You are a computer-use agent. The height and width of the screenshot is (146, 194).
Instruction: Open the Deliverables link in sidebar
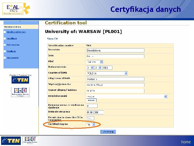[x=13, y=45]
